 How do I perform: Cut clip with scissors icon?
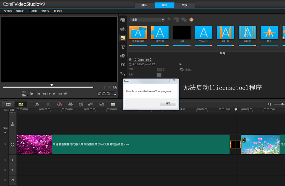click(x=109, y=88)
